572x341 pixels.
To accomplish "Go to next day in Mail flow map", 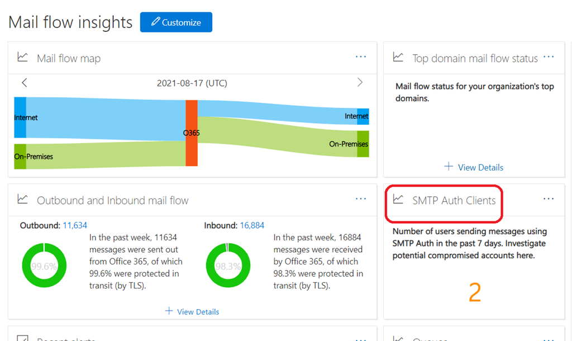I will pyautogui.click(x=360, y=83).
